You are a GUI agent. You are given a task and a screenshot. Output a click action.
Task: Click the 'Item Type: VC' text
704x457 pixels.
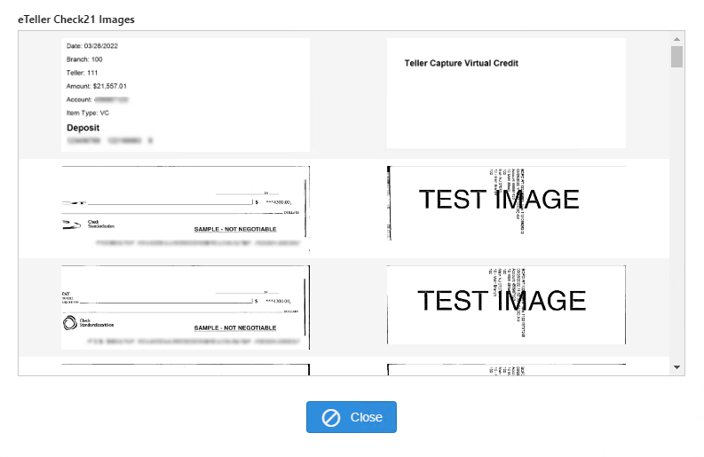click(x=88, y=113)
